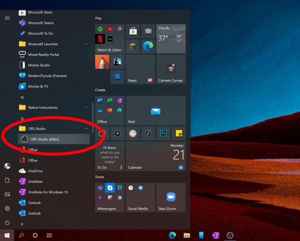
Task: Open the Sticky Notes tile
Action: 179,133
